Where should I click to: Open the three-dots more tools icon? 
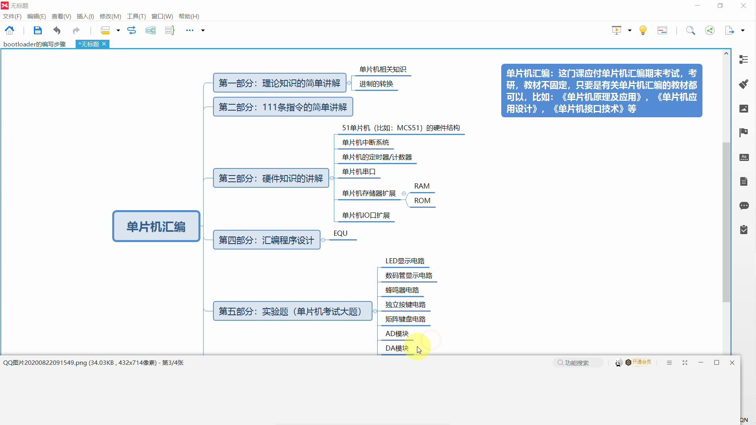coord(190,30)
